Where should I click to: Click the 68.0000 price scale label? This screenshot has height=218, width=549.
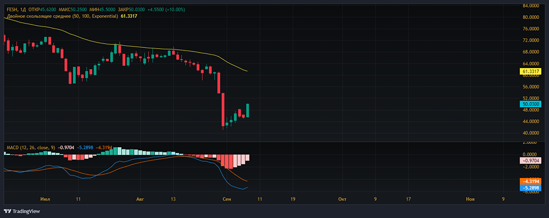click(531, 52)
